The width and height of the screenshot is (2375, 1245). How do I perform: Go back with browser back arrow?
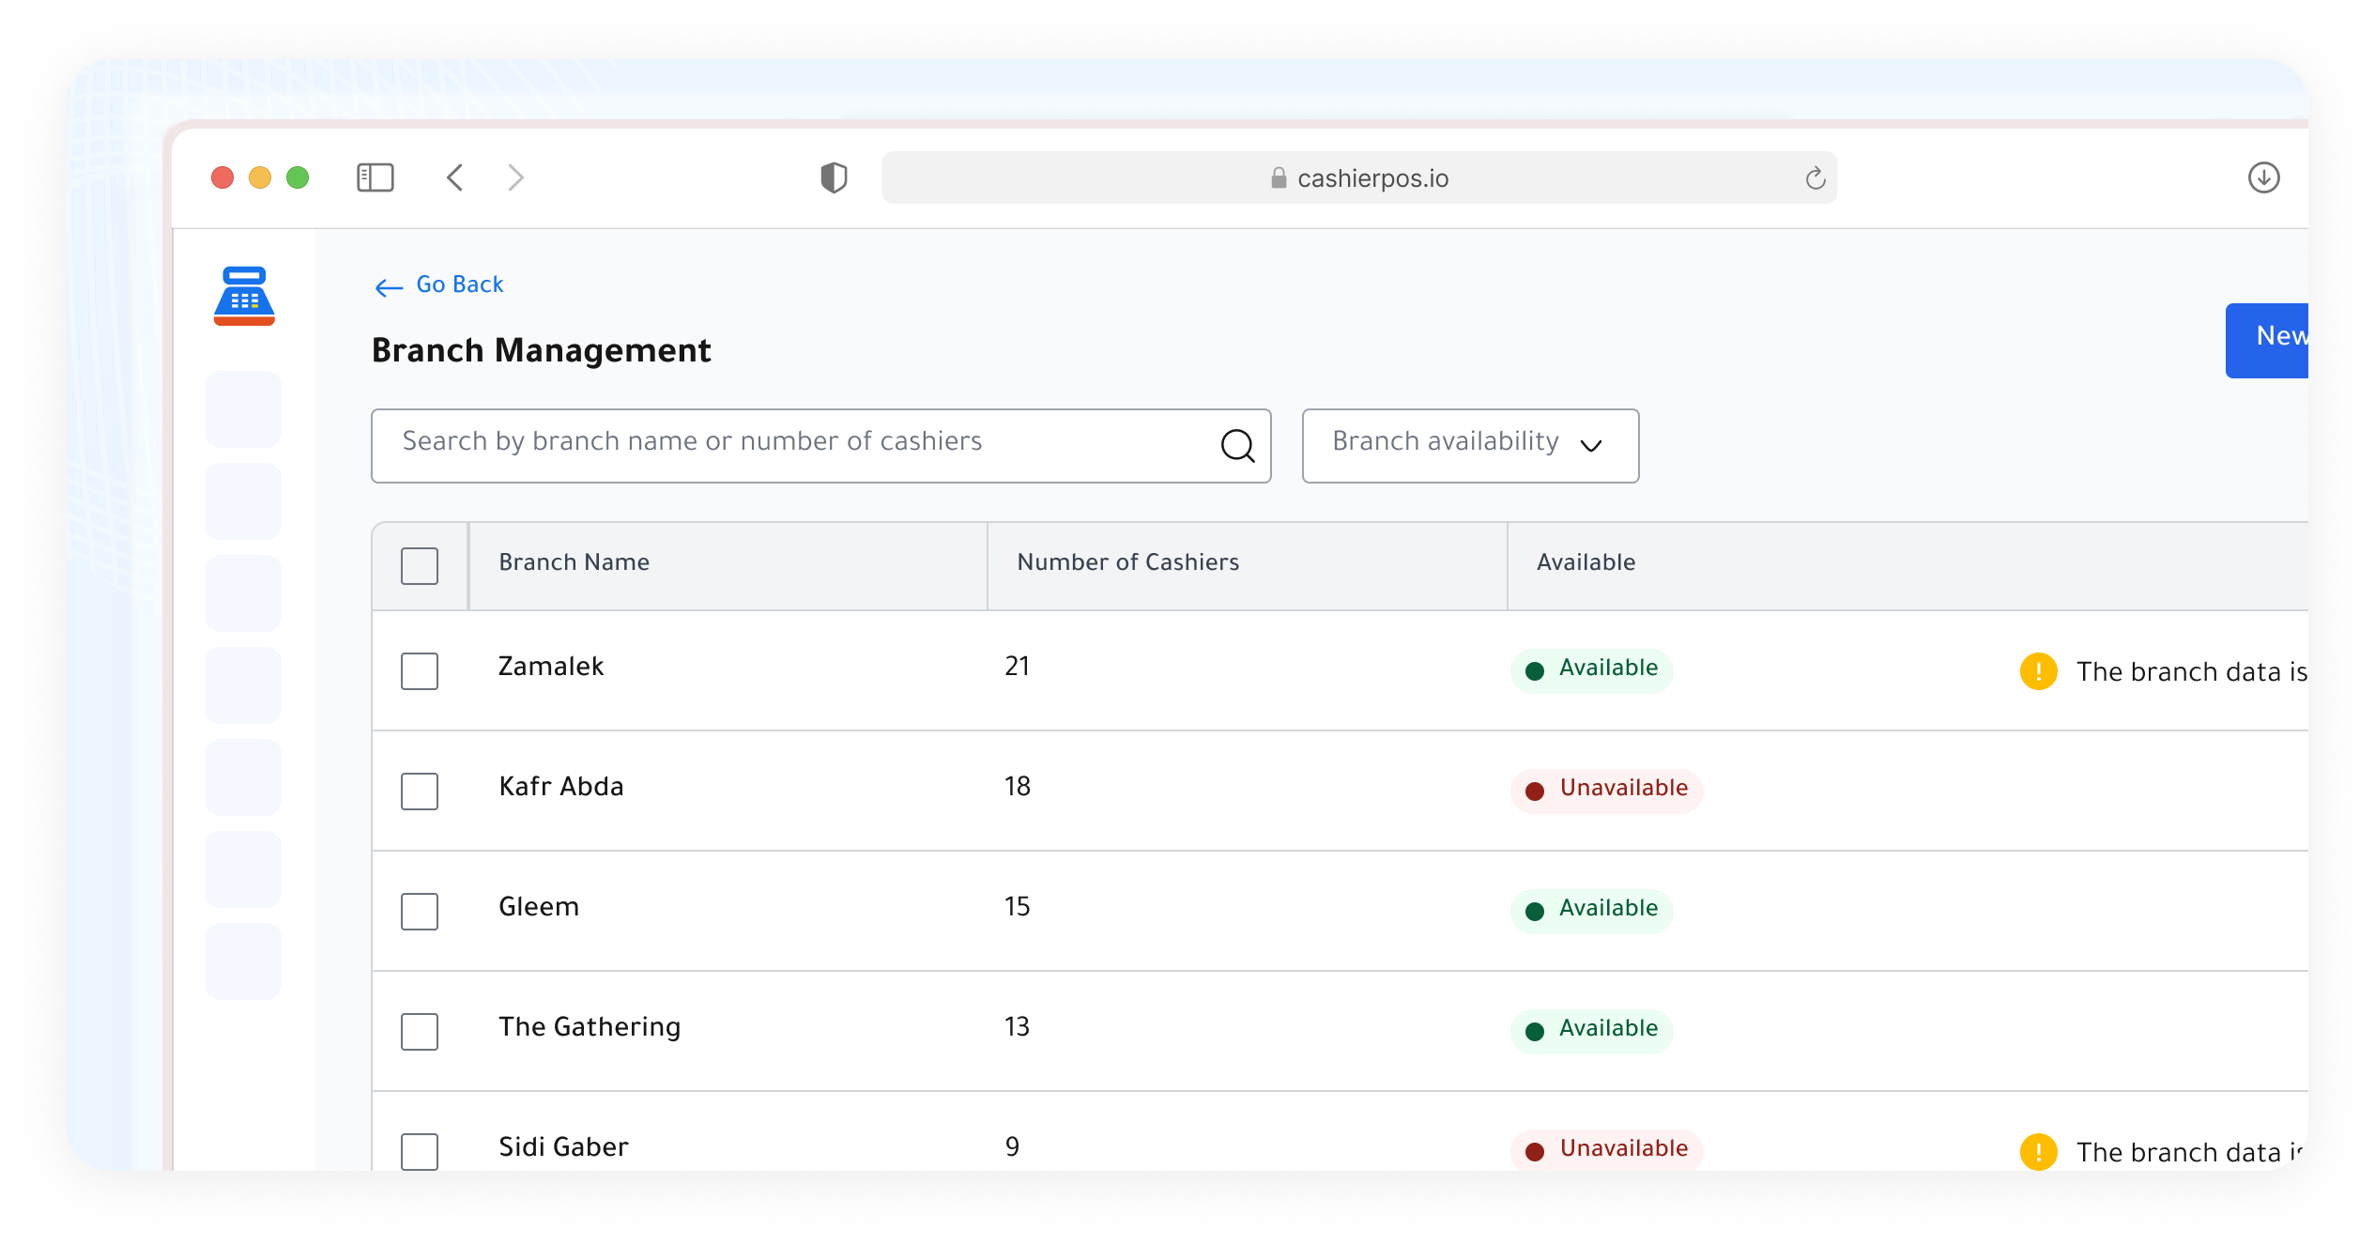point(455,177)
